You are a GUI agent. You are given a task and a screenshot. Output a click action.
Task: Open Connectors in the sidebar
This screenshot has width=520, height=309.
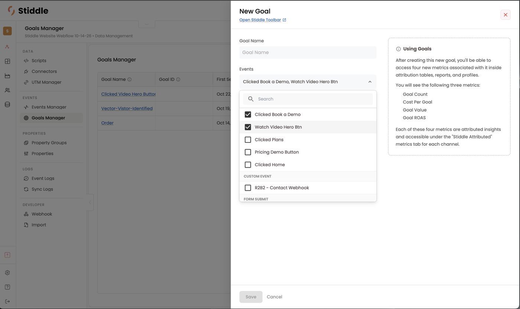[x=51, y=71]
